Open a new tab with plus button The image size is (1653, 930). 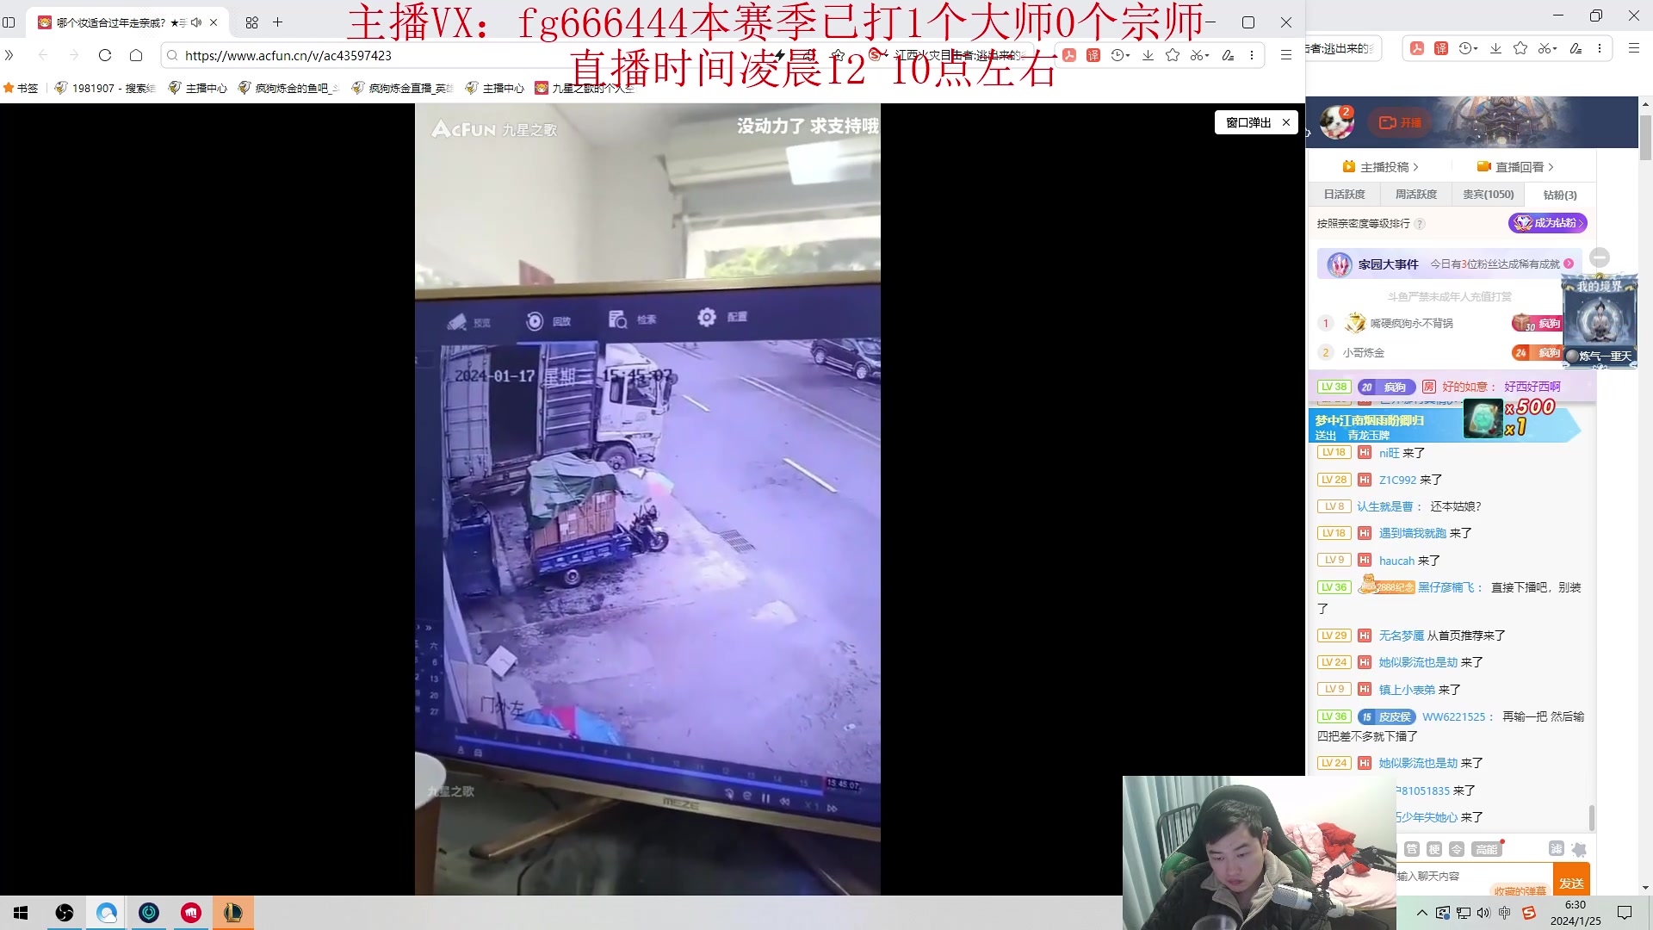278,22
